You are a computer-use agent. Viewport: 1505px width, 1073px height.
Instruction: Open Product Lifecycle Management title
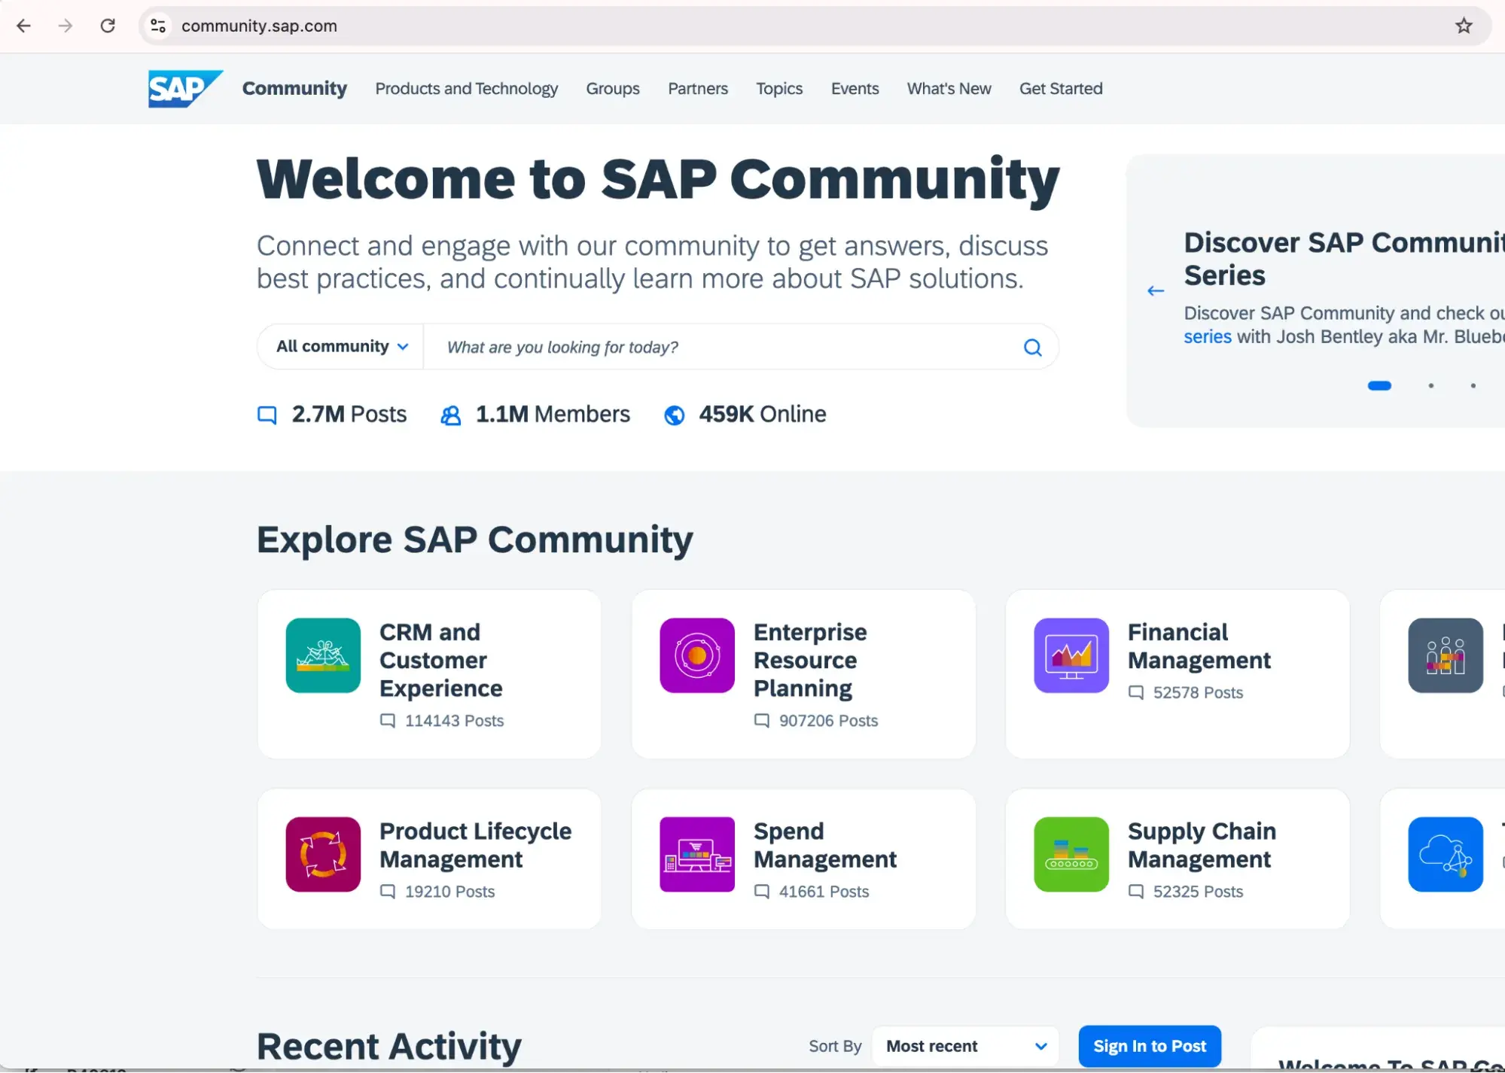pos(475,845)
